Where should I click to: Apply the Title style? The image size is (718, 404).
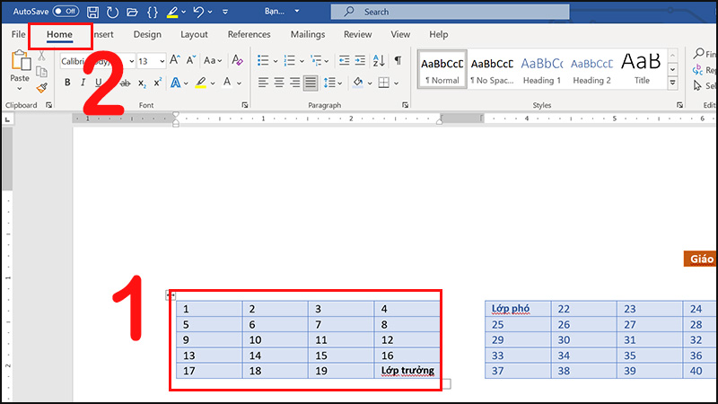pos(642,69)
